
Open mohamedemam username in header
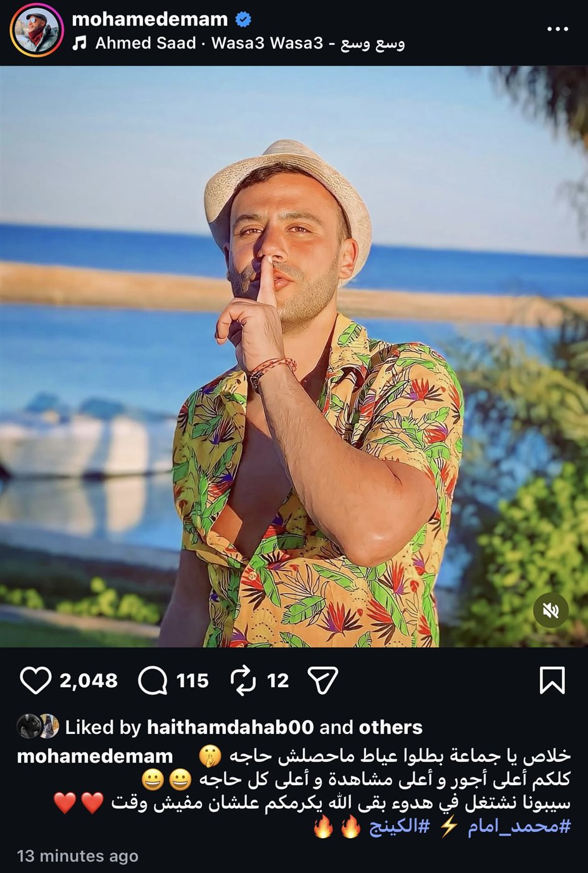pos(150,19)
